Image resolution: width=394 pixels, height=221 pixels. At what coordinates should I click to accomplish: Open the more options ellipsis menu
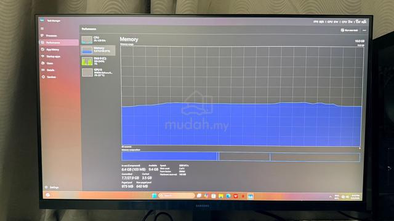tap(364, 30)
